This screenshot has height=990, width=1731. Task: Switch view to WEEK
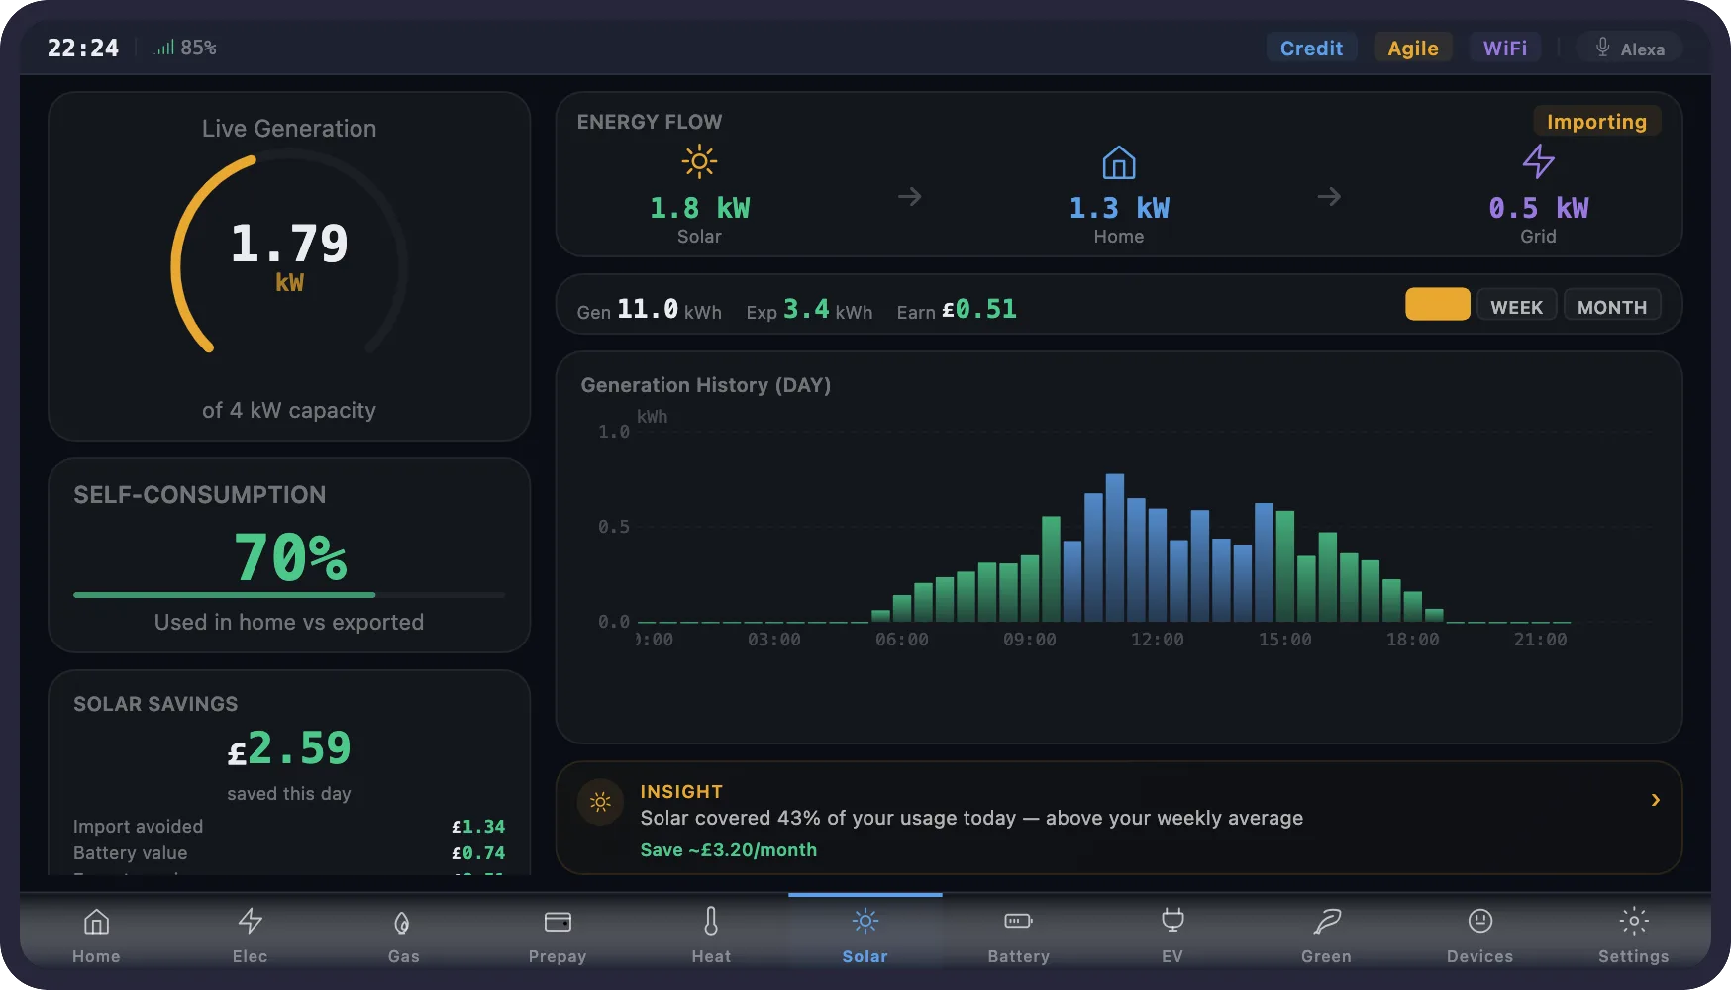(1516, 306)
